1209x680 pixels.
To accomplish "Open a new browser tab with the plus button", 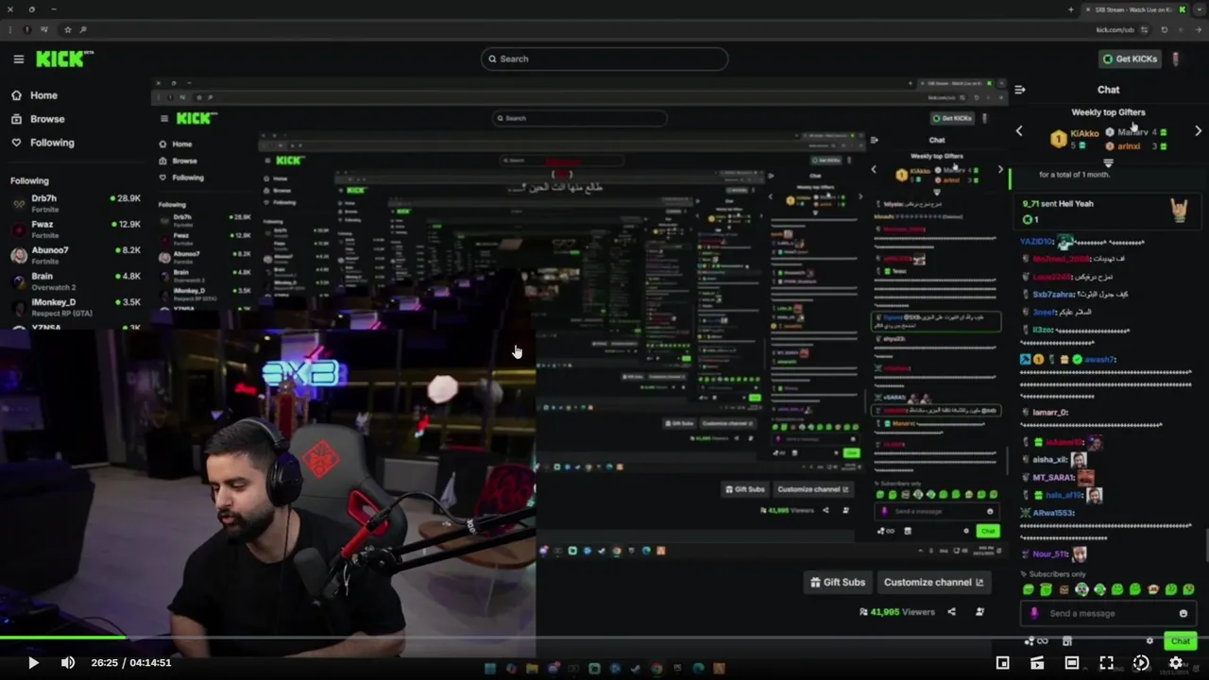I will [1070, 9].
